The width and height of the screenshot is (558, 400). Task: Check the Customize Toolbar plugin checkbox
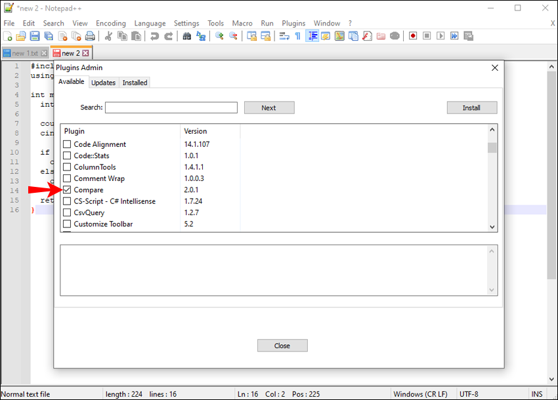67,224
